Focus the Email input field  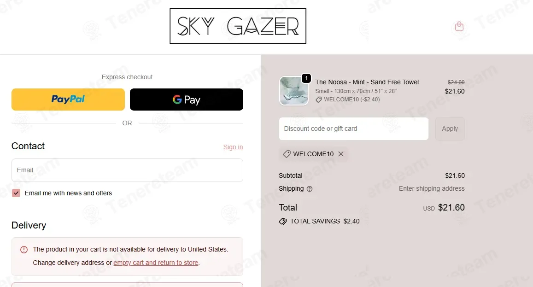(x=127, y=170)
